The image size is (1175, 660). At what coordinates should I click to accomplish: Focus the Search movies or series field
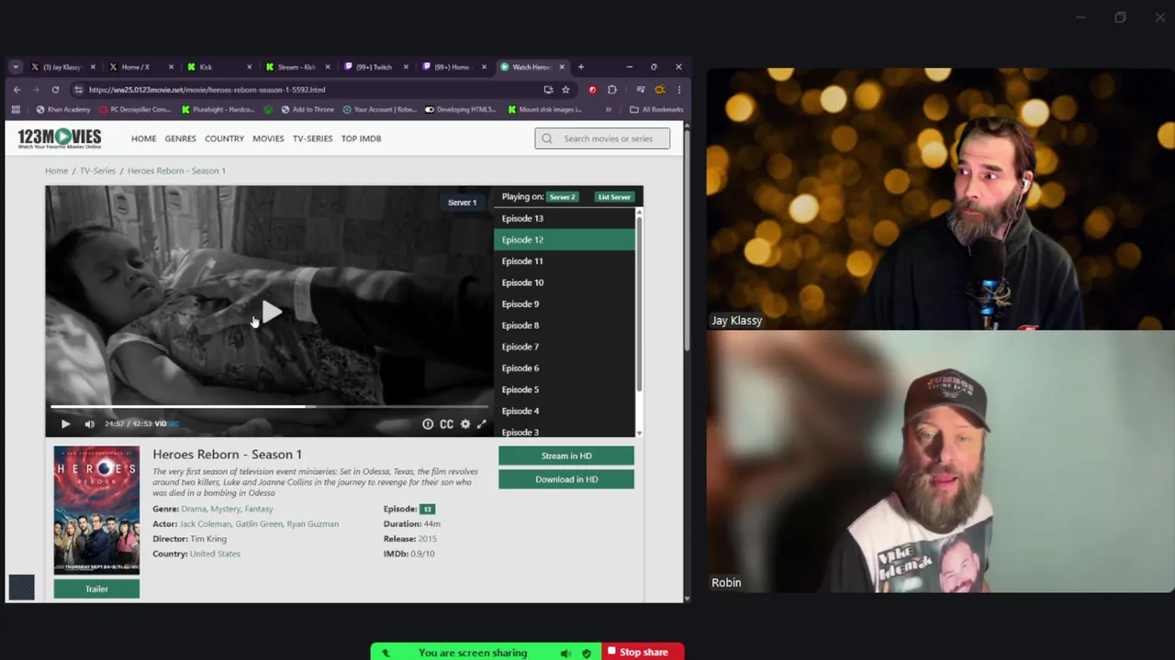coord(602,138)
